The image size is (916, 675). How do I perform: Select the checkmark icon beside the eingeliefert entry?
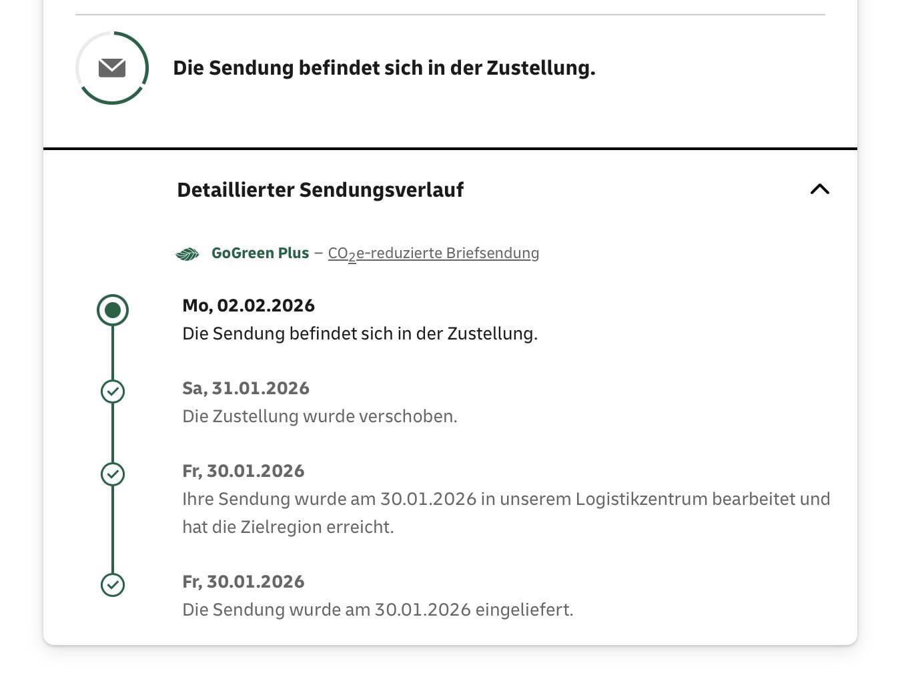point(113,585)
